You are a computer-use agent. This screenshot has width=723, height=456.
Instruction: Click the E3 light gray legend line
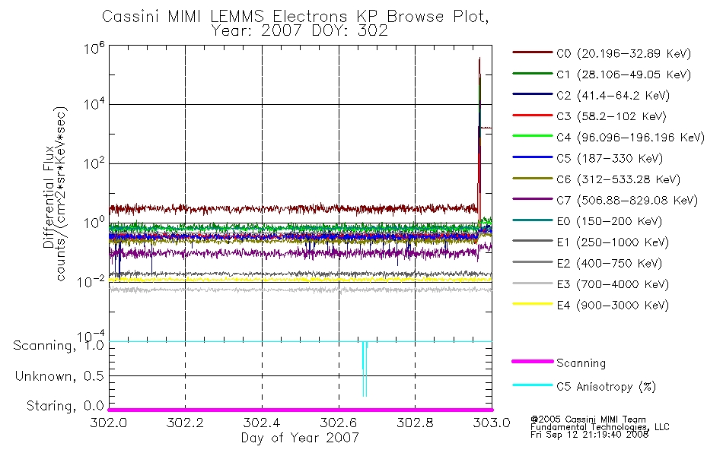(x=532, y=283)
